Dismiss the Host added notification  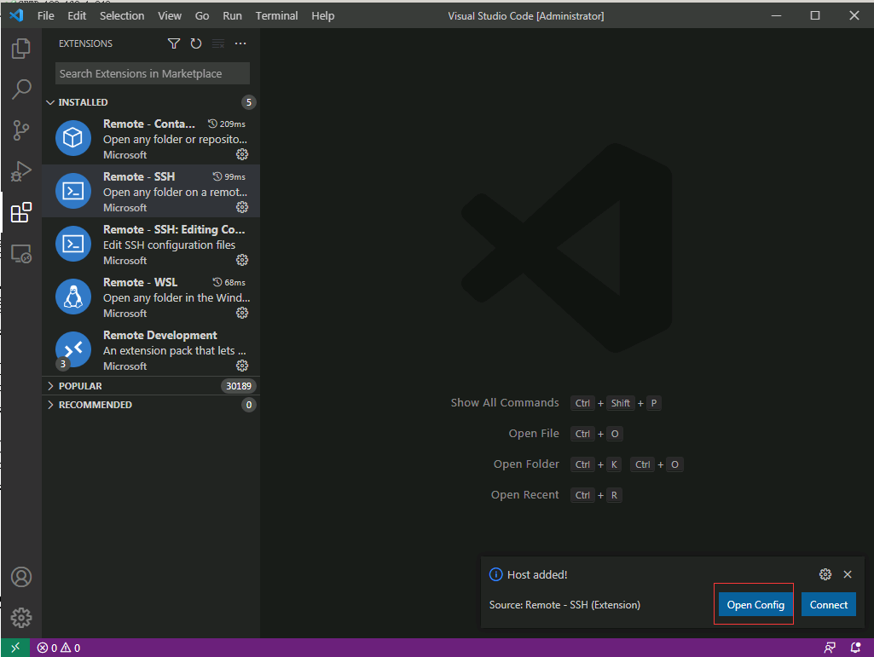tap(848, 574)
